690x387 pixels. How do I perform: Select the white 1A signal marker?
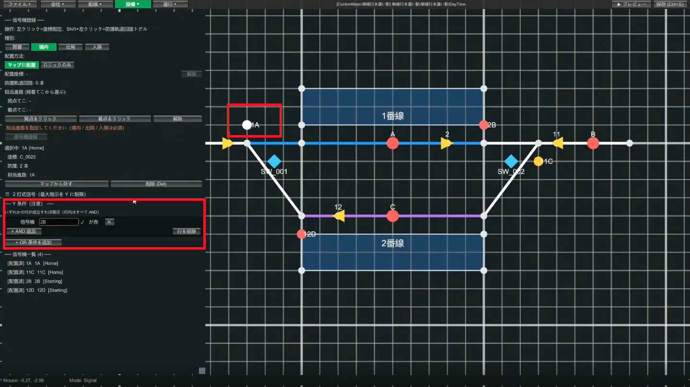click(247, 125)
